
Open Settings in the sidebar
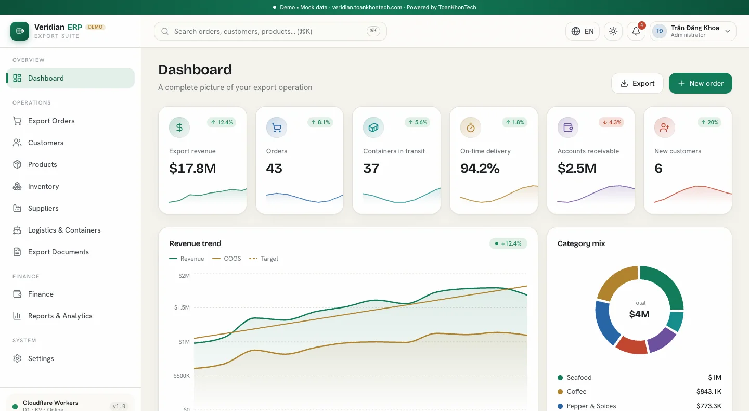click(x=70, y=358)
